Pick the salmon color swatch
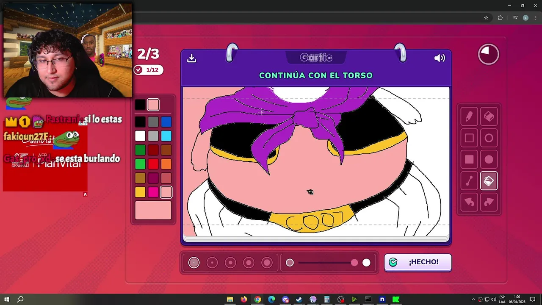 [x=166, y=178]
